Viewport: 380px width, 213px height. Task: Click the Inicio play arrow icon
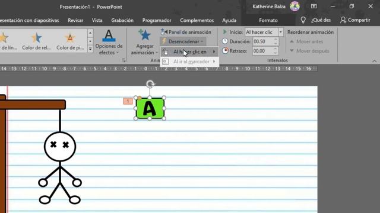pyautogui.click(x=224, y=31)
